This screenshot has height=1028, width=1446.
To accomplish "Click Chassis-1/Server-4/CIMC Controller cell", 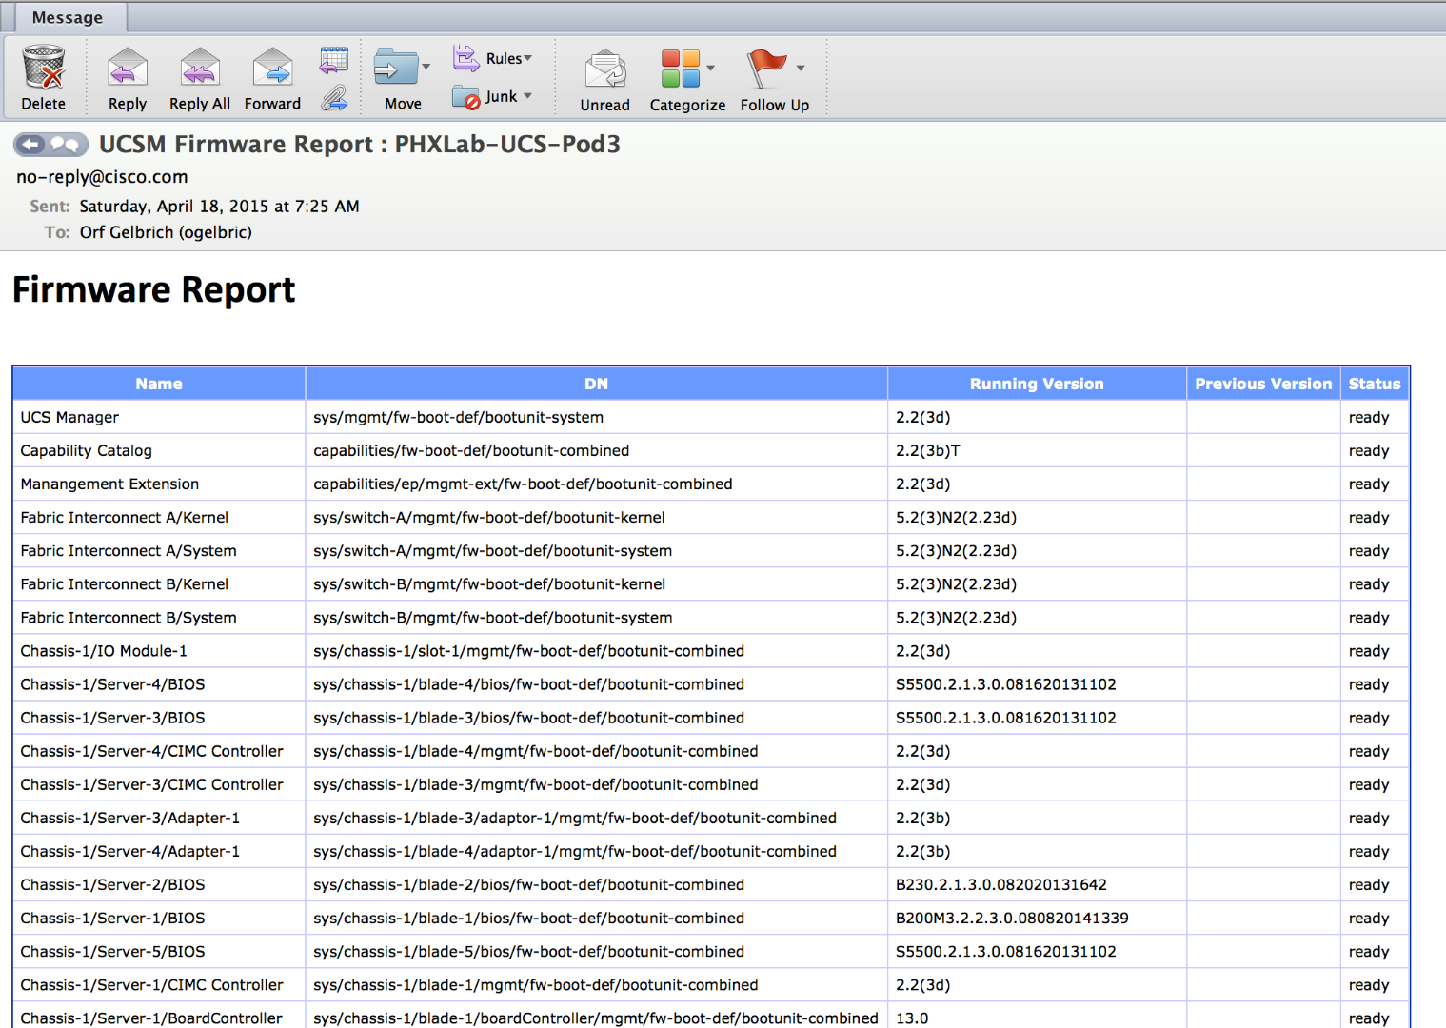I will point(159,751).
